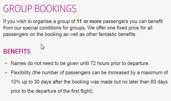Click the bold "11 or more" text
This screenshot has width=171, height=101.
pyautogui.click(x=89, y=21)
